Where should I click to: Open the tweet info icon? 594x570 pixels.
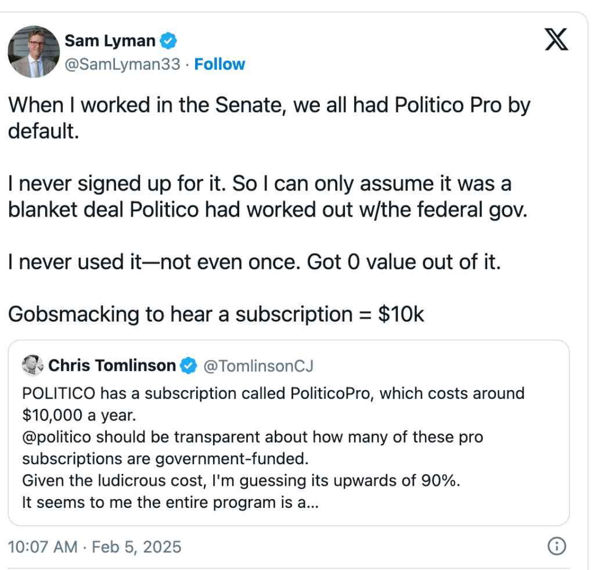(x=556, y=546)
